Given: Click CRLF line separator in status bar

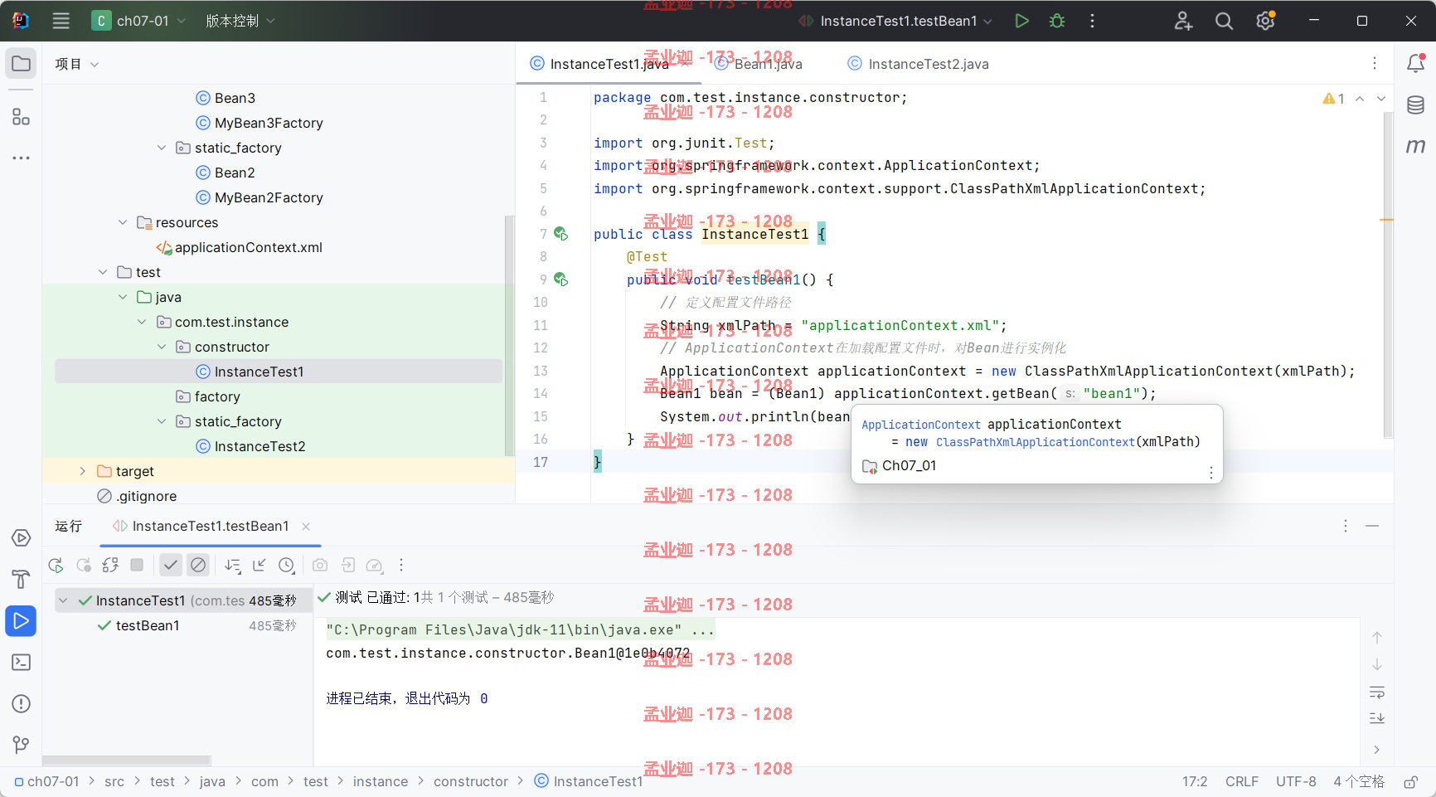Looking at the screenshot, I should [x=1241, y=781].
